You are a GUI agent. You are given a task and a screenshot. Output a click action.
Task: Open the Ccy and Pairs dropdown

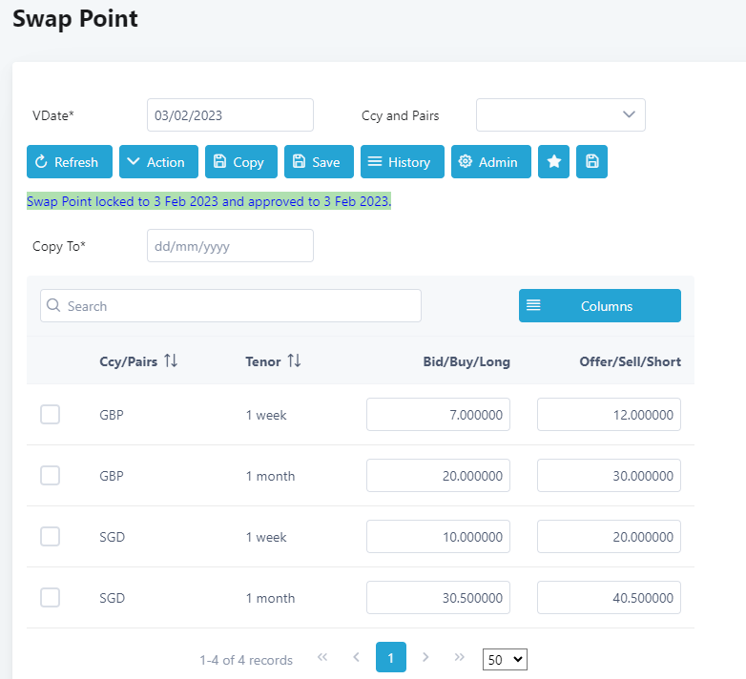click(x=560, y=115)
